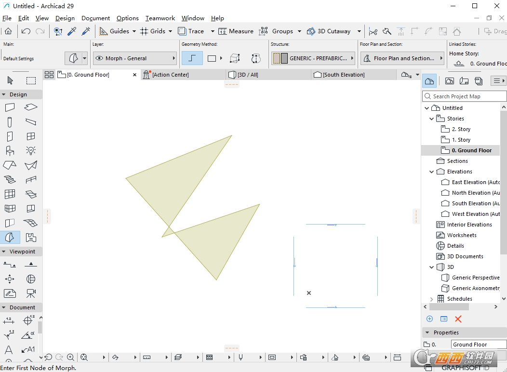Viewport: 507px width, 372px height.
Task: Open Floor Plan and Section settings dropdown
Action: 402,58
